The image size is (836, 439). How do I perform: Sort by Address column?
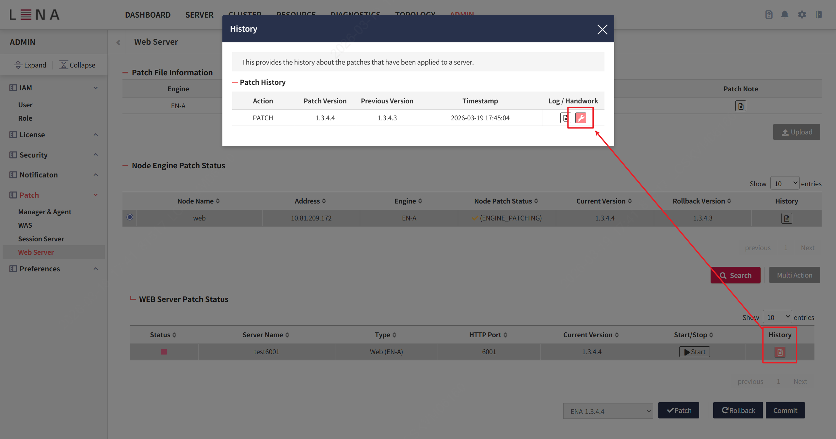(310, 201)
